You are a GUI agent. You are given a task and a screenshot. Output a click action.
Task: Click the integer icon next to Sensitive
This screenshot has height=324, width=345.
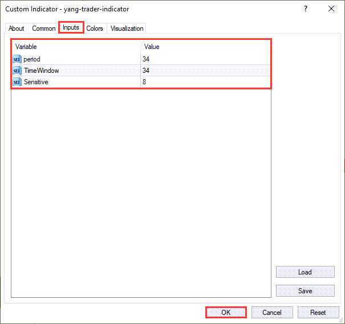click(x=17, y=82)
